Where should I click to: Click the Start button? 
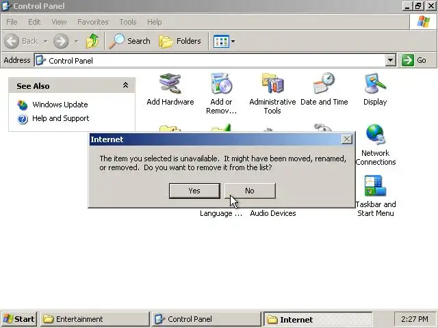18,319
